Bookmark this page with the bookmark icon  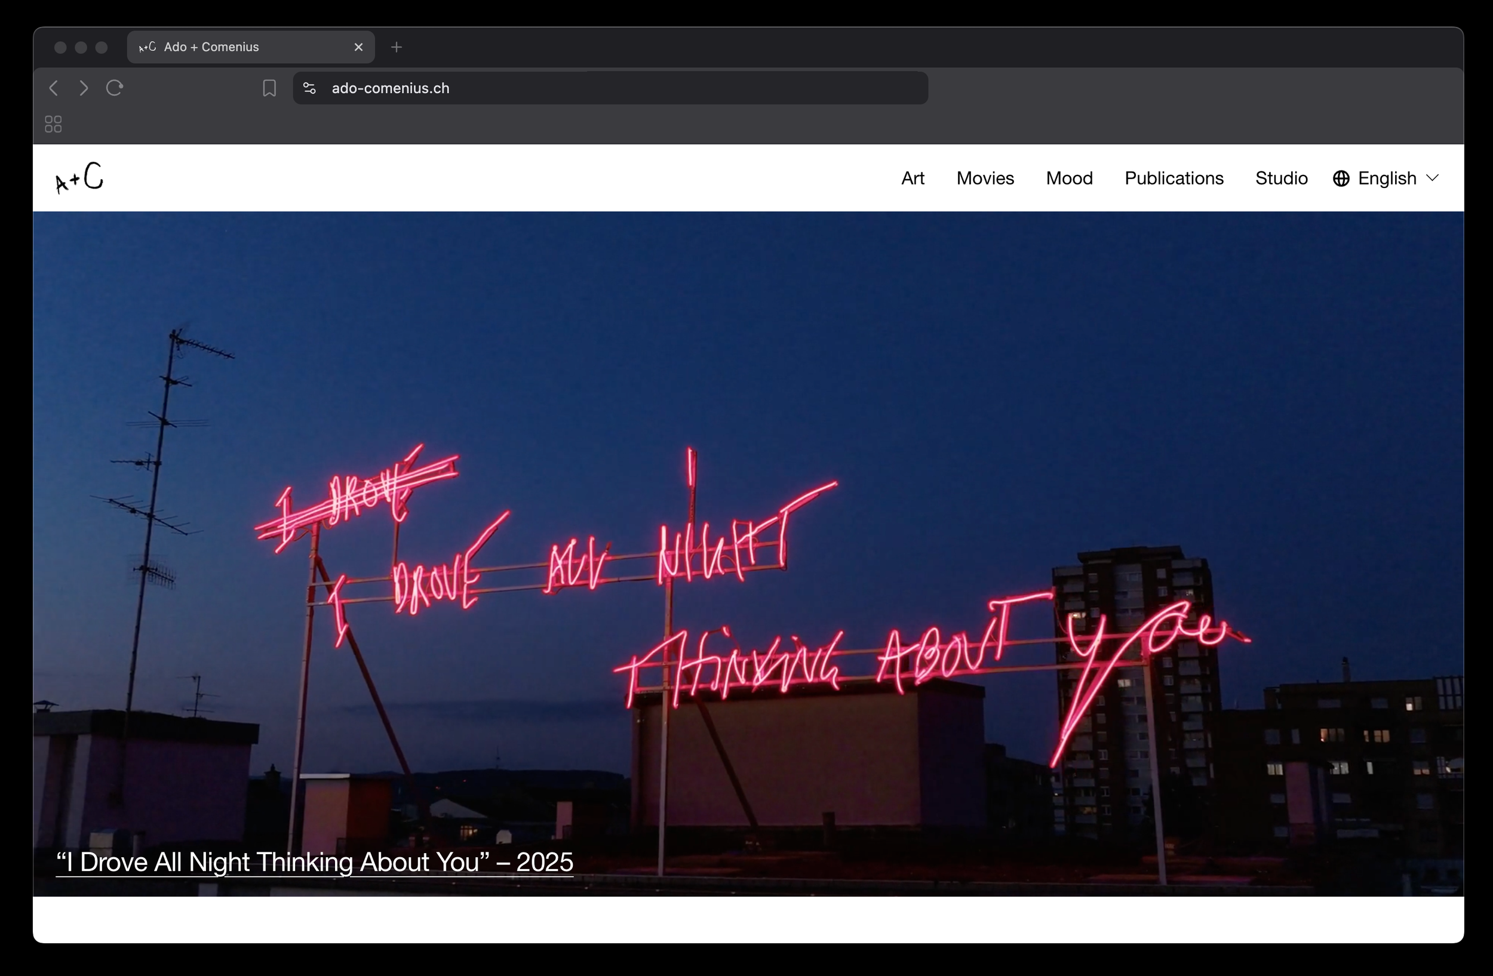click(269, 88)
